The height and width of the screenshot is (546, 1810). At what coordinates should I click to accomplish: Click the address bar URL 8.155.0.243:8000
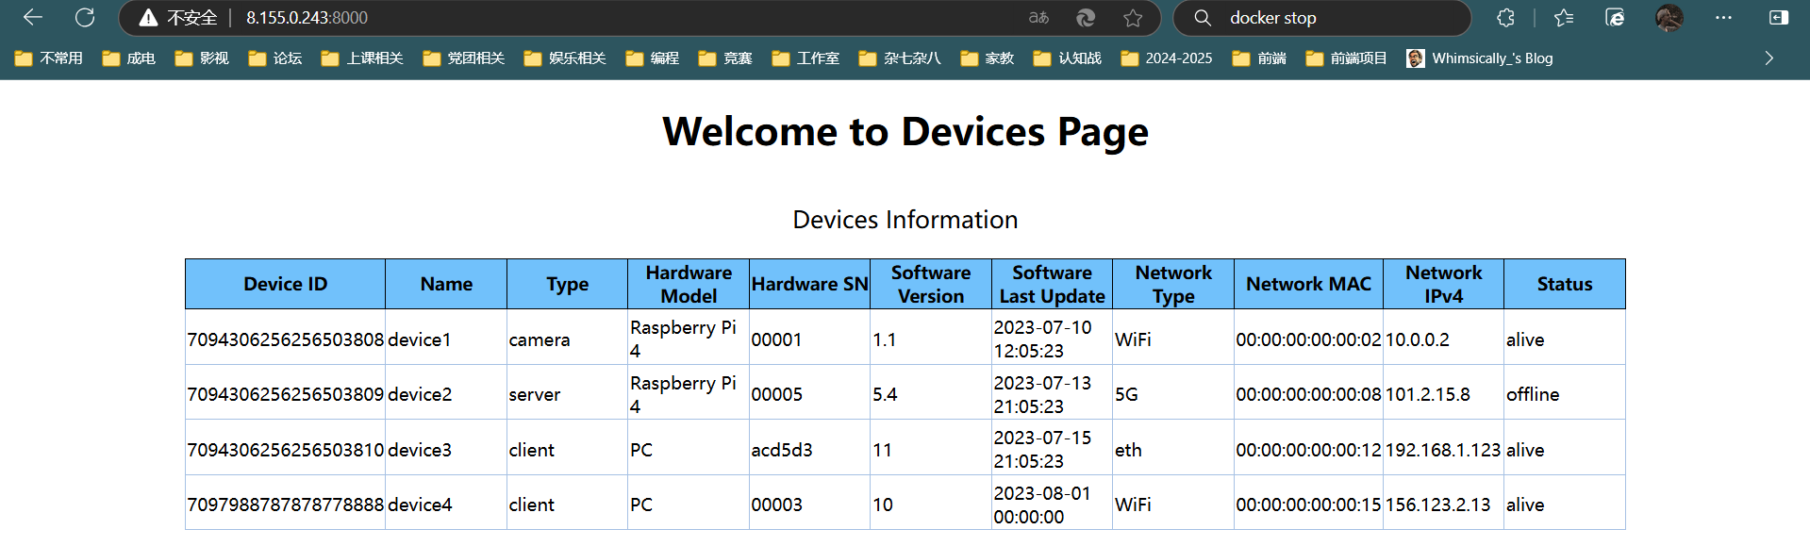click(x=307, y=18)
